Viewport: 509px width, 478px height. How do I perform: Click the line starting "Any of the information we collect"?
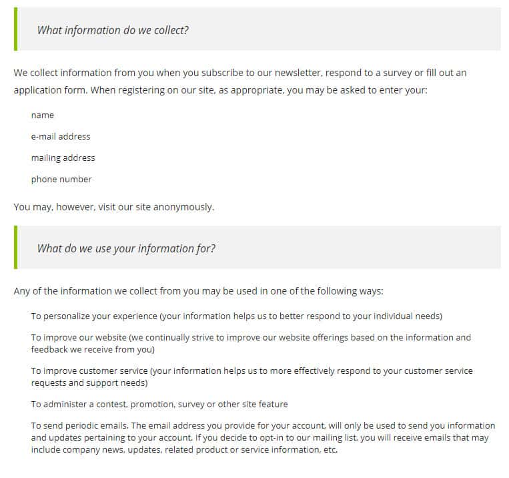[198, 292]
